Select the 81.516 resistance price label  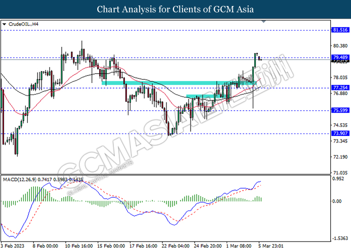click(x=340, y=30)
